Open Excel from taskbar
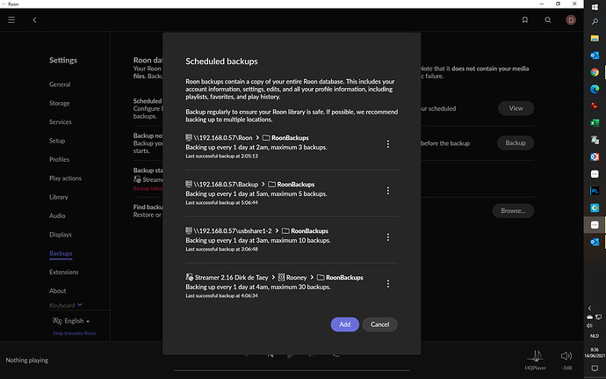 [595, 123]
